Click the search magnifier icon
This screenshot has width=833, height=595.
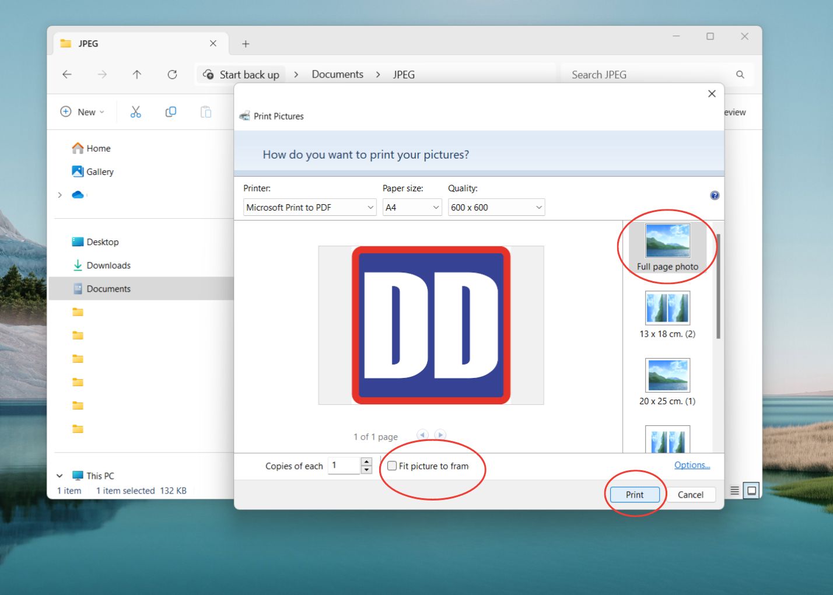pyautogui.click(x=740, y=75)
